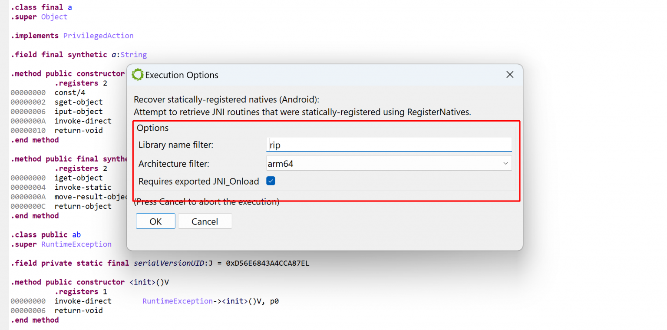Click the current value rip in Library filter
This screenshot has width=667, height=330.
[275, 145]
